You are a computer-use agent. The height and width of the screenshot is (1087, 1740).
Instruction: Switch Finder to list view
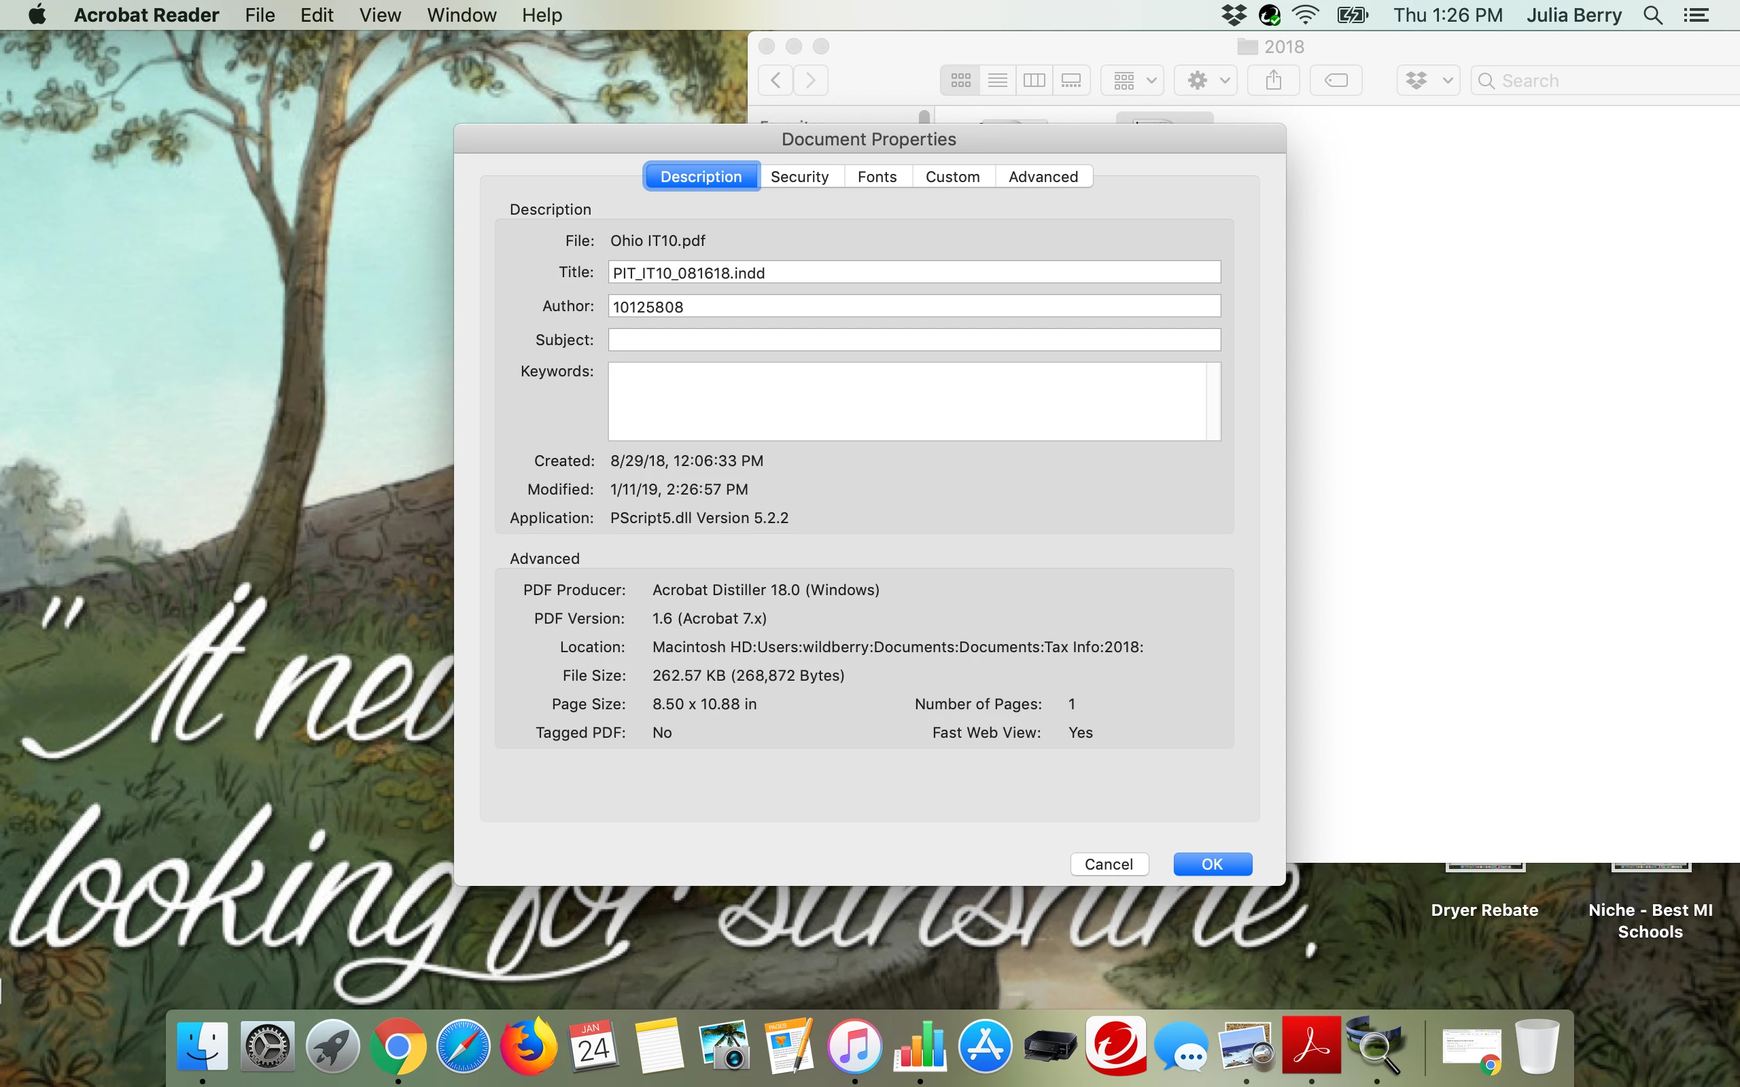997,79
